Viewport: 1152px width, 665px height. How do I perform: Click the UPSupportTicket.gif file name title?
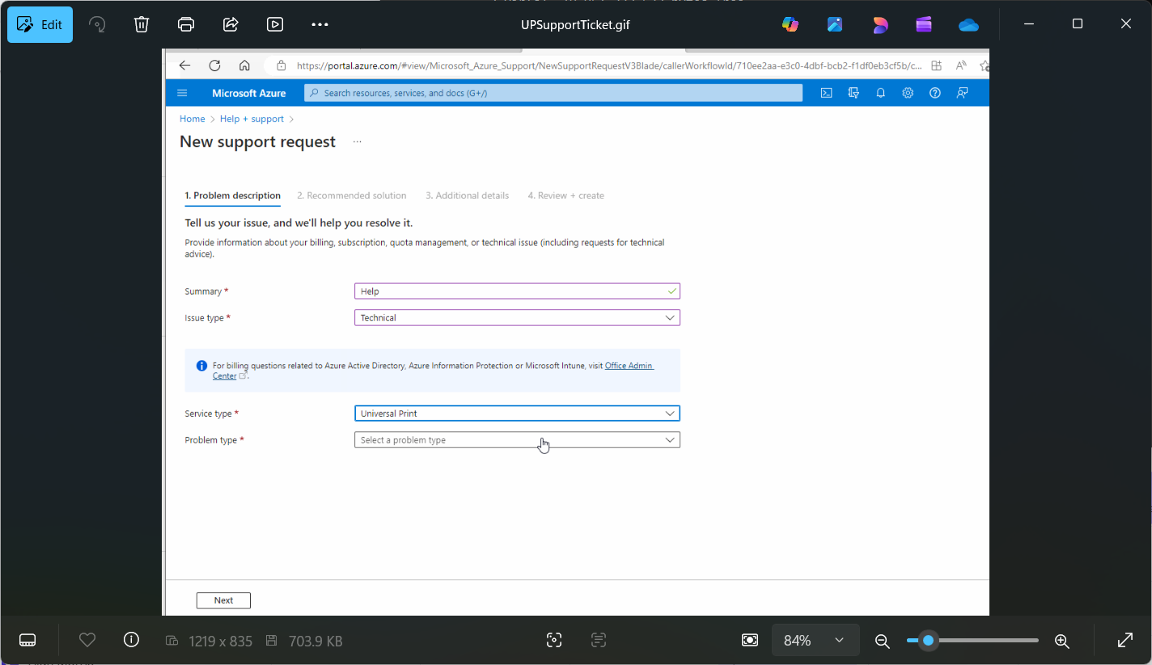(575, 24)
